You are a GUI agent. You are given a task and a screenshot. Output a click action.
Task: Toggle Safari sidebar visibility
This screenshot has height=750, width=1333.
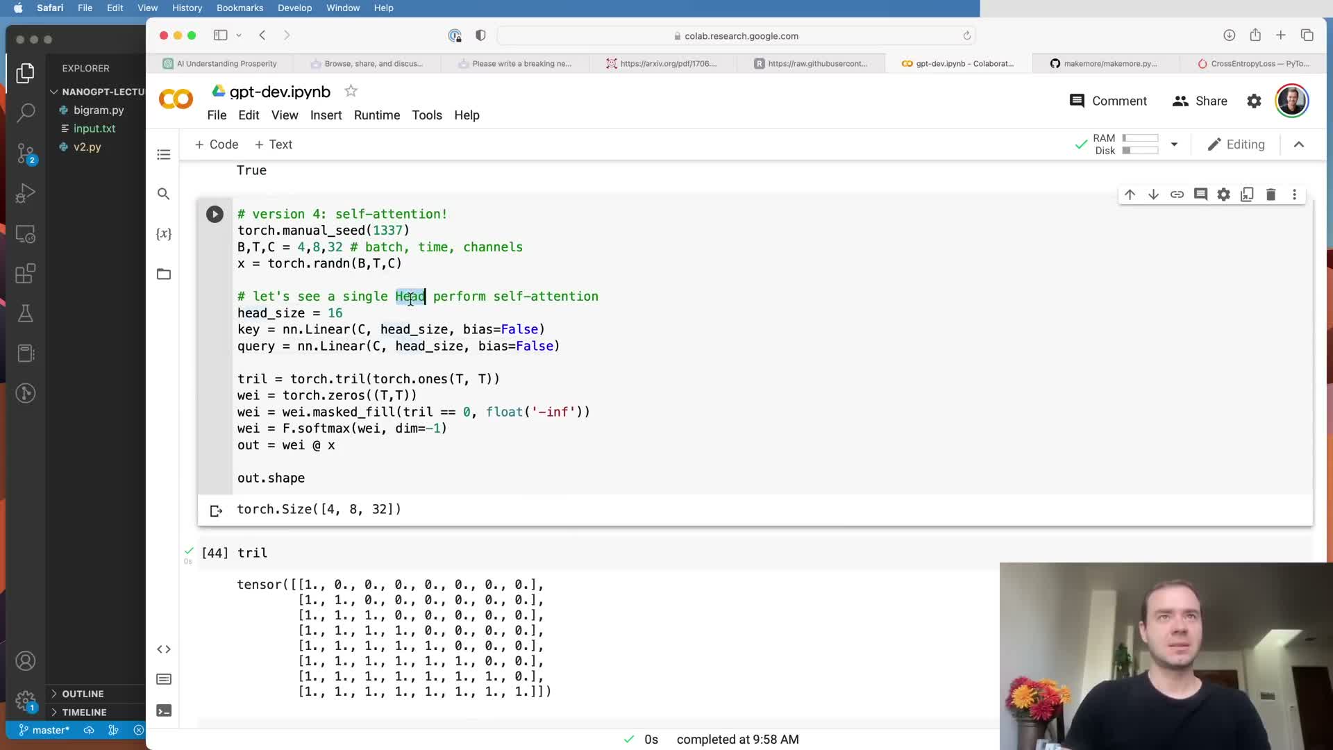coord(220,35)
